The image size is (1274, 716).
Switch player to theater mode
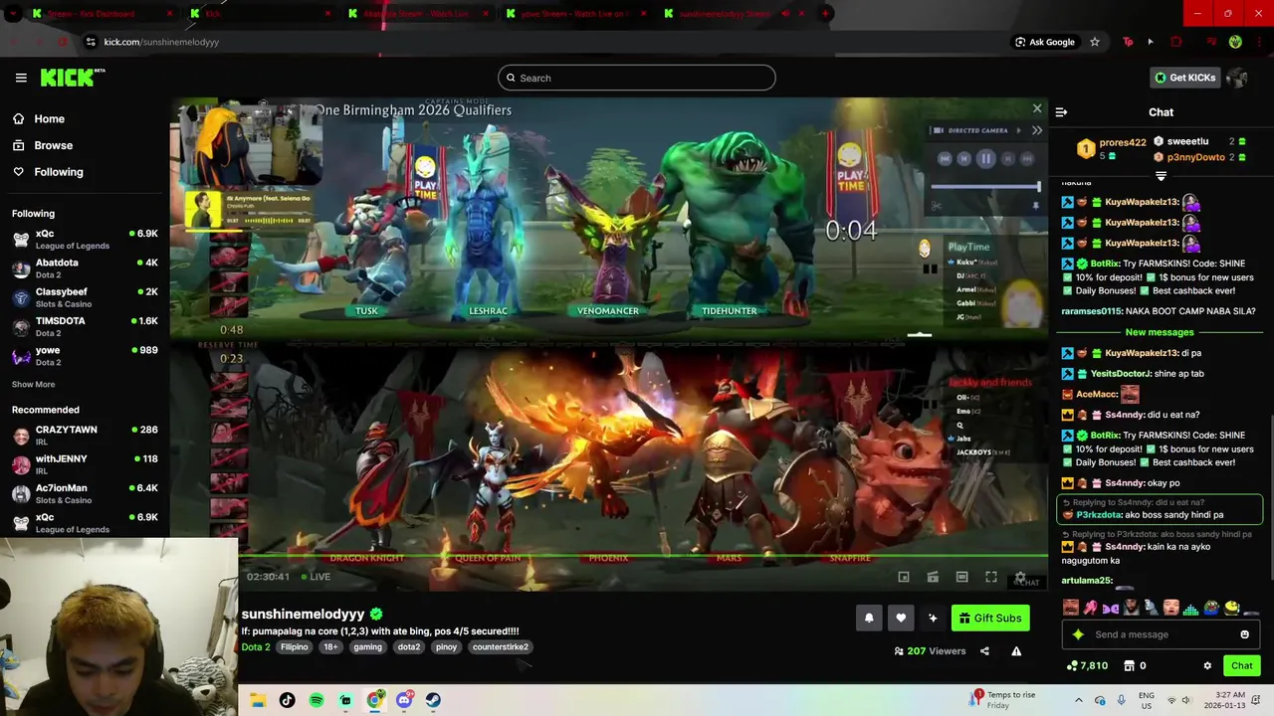961,577
